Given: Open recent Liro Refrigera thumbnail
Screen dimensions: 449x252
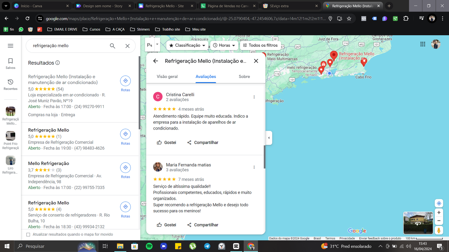Looking at the screenshot, I should (10, 165).
